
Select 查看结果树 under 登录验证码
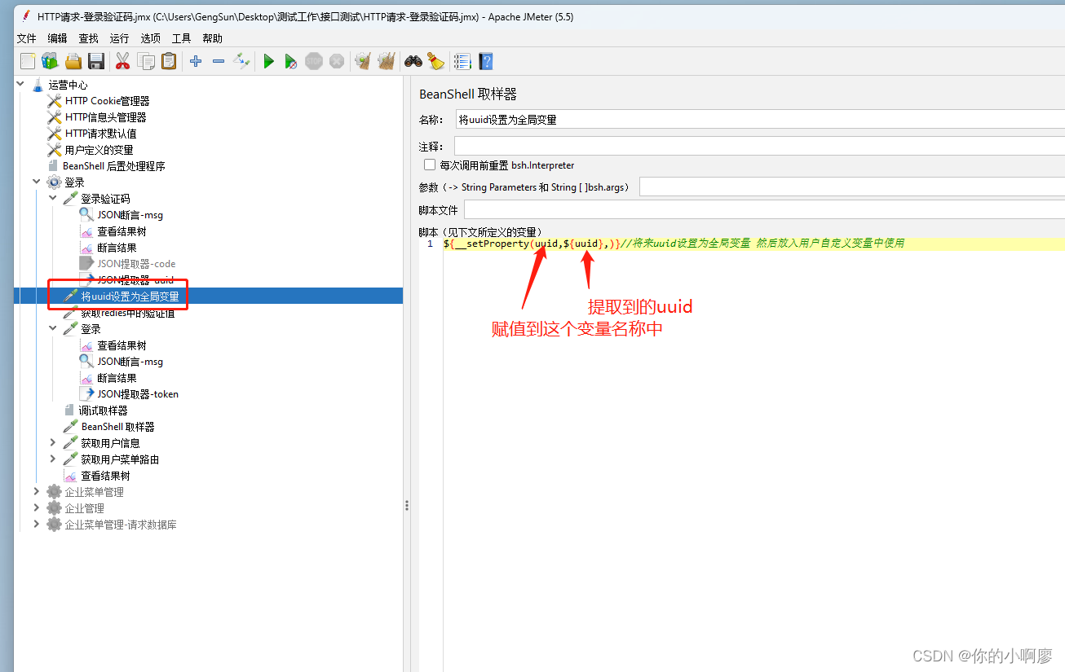point(122,231)
